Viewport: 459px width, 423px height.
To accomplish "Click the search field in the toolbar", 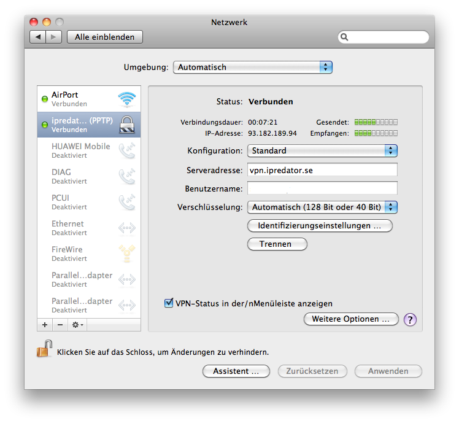I will pyautogui.click(x=384, y=37).
